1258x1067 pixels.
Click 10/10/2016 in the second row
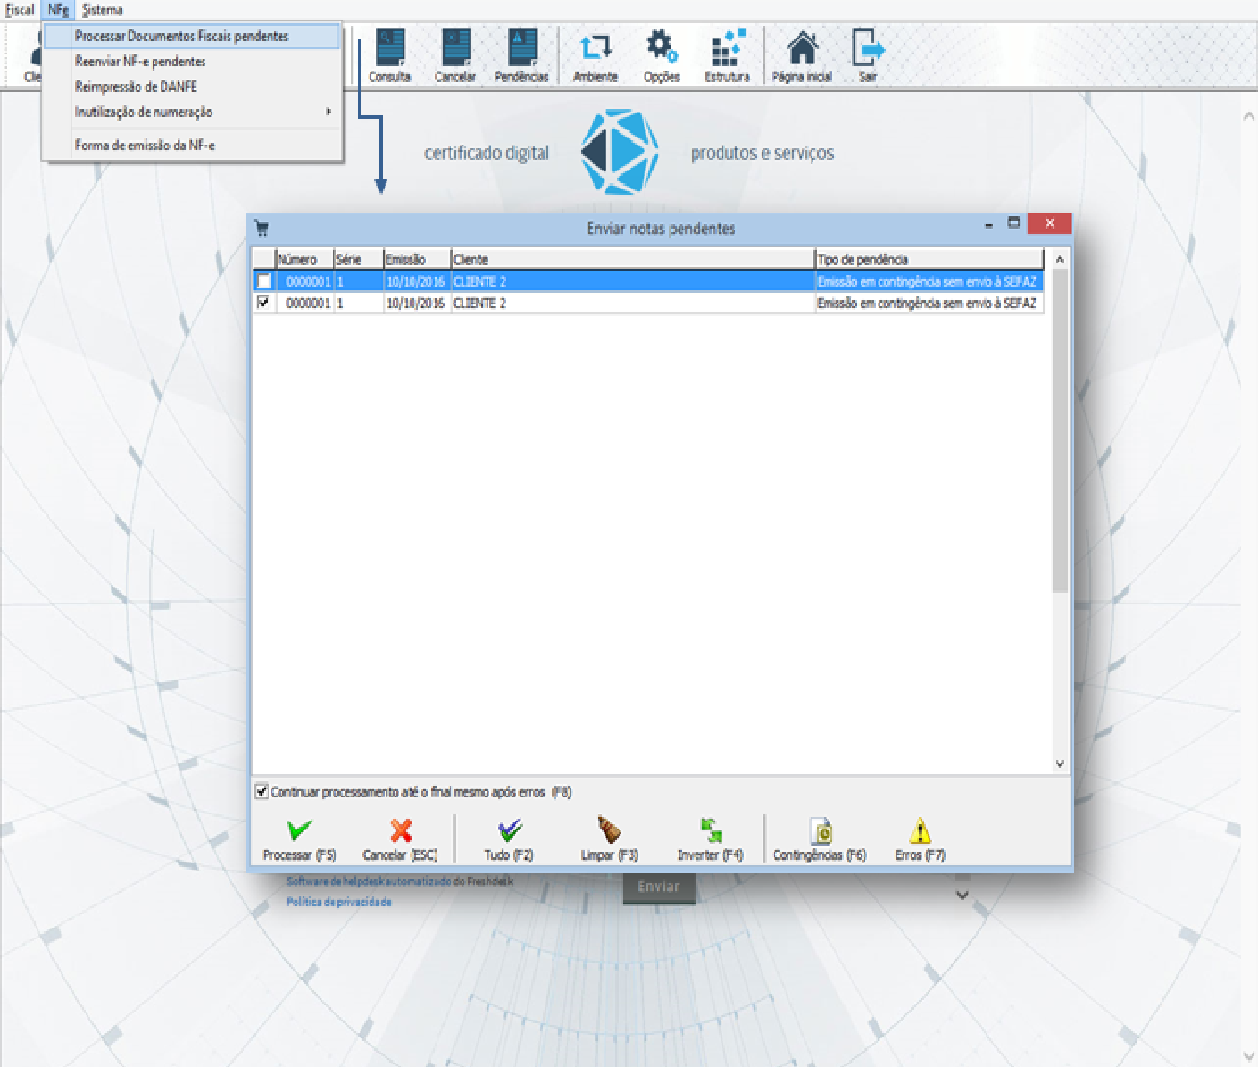(415, 303)
